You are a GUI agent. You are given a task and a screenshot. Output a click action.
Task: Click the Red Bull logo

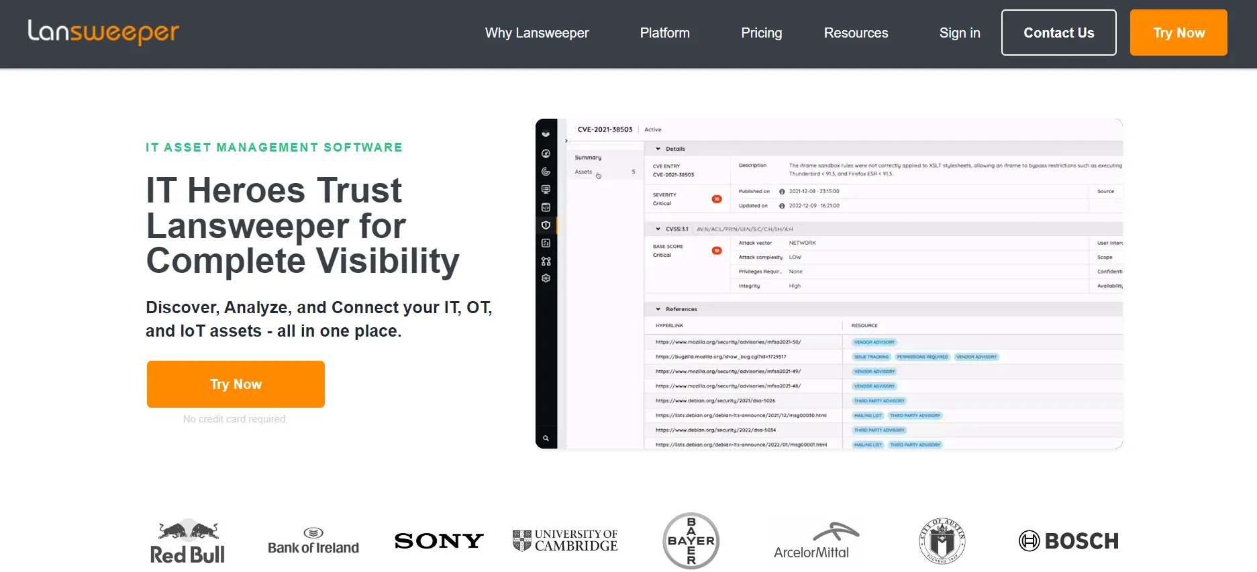187,541
